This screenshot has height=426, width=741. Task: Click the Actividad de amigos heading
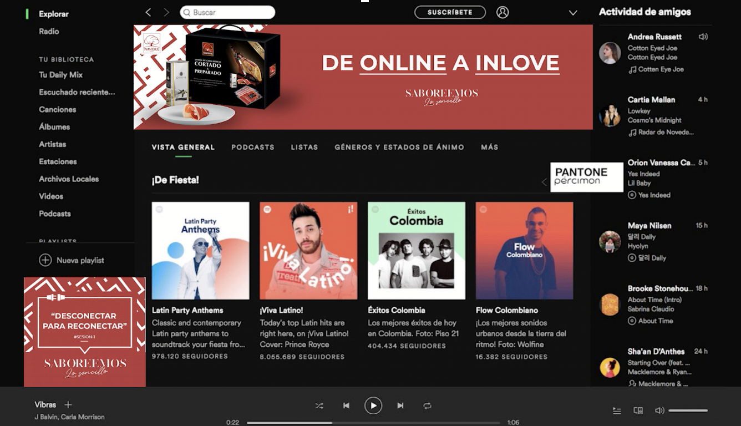645,12
